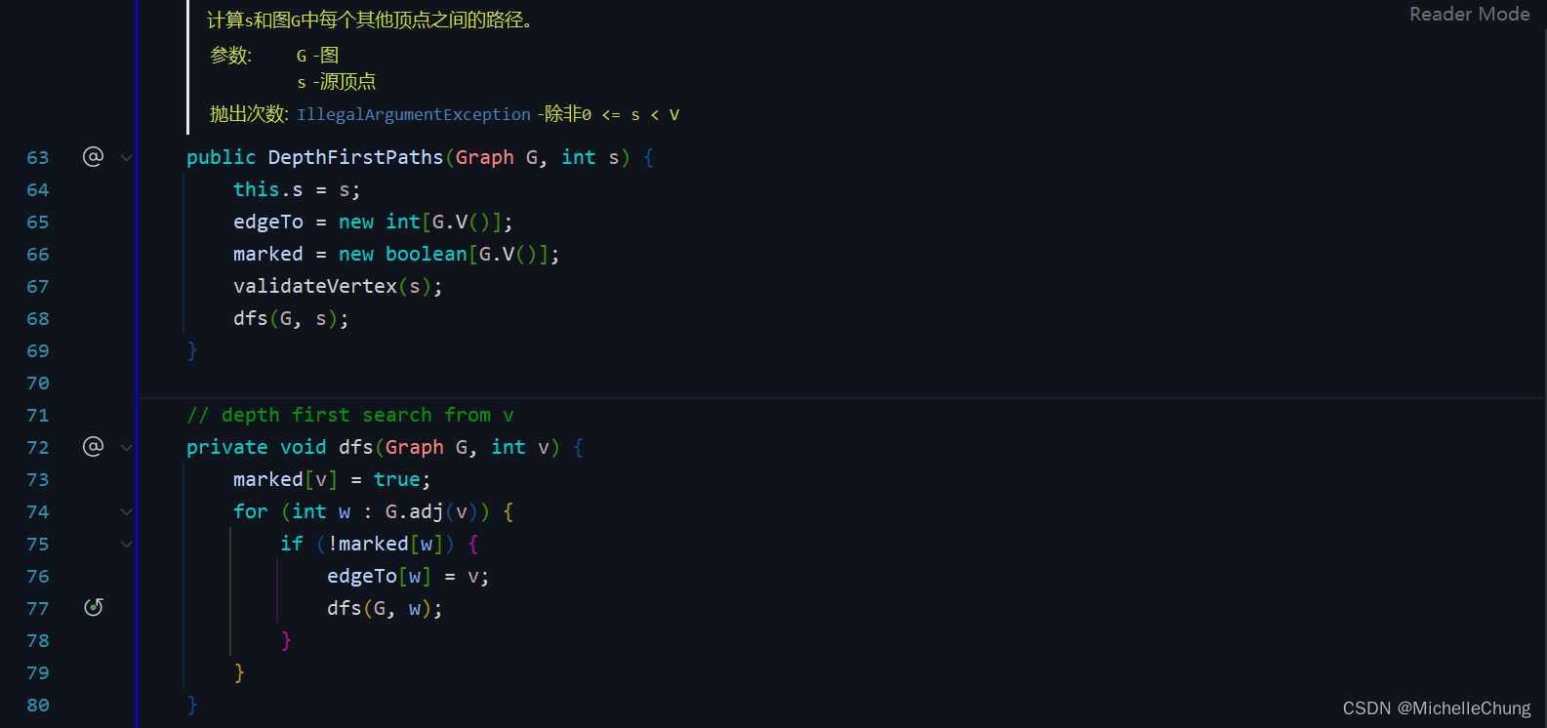The height and width of the screenshot is (728, 1547).
Task: Click line number 71 in the gutter
Action: coord(38,415)
